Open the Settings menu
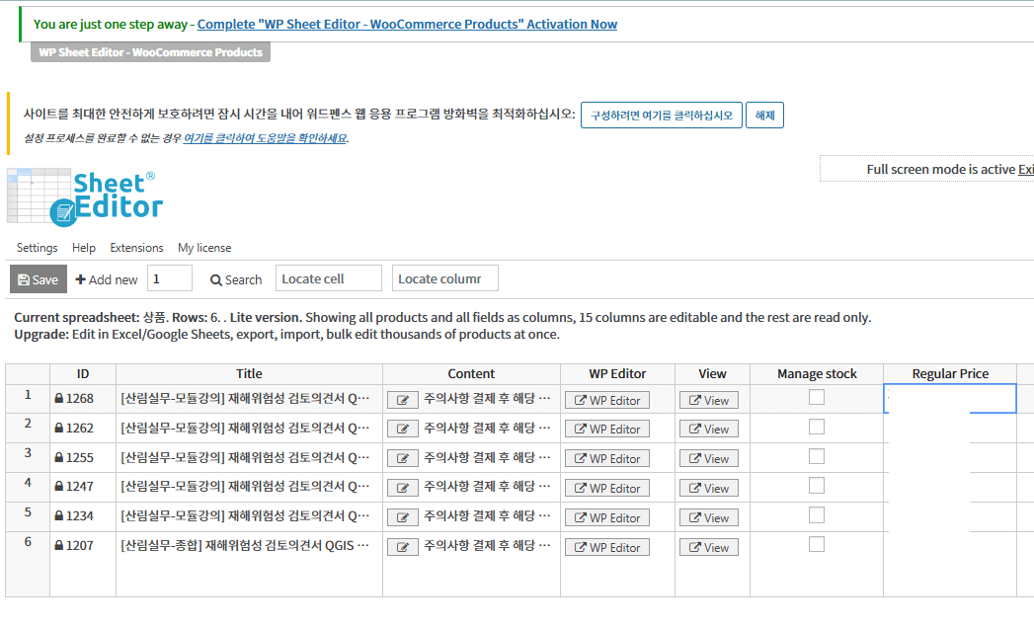This screenshot has height=626, width=1034. pyautogui.click(x=37, y=248)
